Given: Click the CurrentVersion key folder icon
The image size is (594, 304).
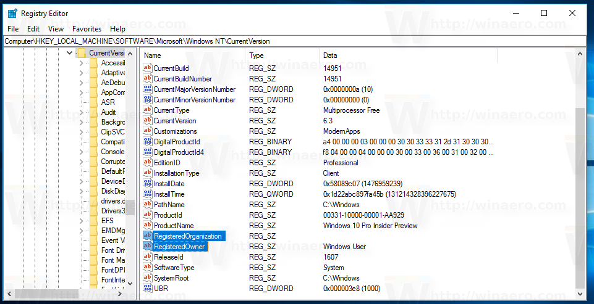Looking at the screenshot, I should 82,53.
